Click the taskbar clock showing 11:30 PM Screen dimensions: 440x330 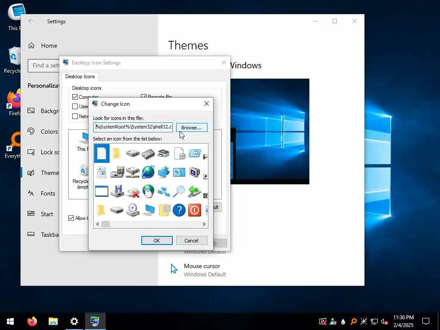click(403, 321)
